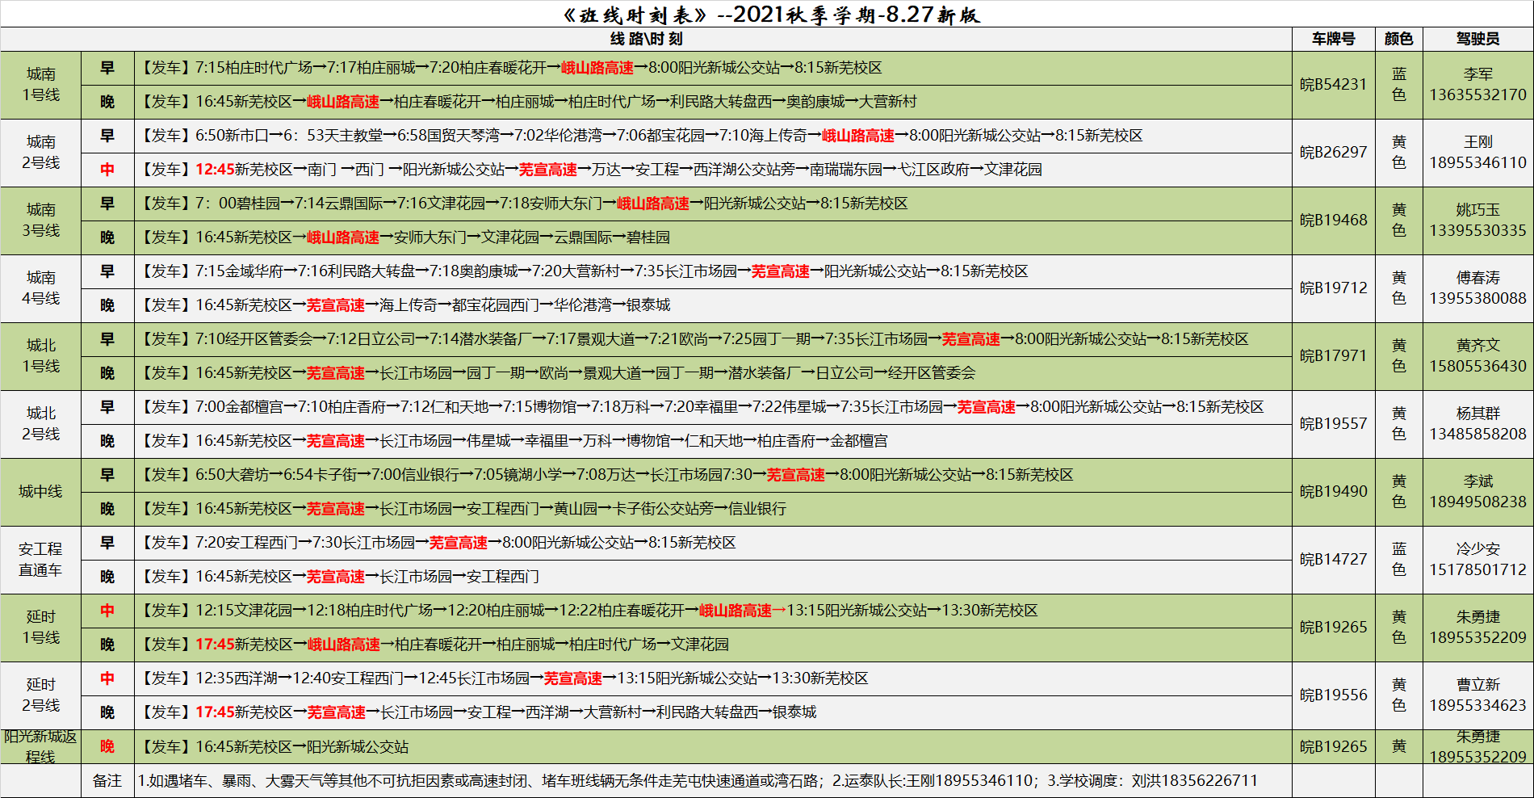Viewport: 1534px width, 798px height.
Task: Click the 晚 row of 城中线 ending 信业银行
Action: 713,509
